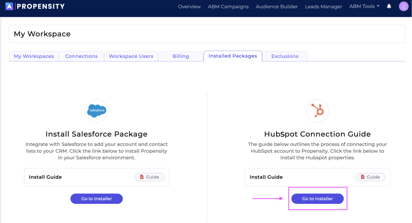Switch to the Connections tab
The width and height of the screenshot is (412, 223).
(81, 56)
